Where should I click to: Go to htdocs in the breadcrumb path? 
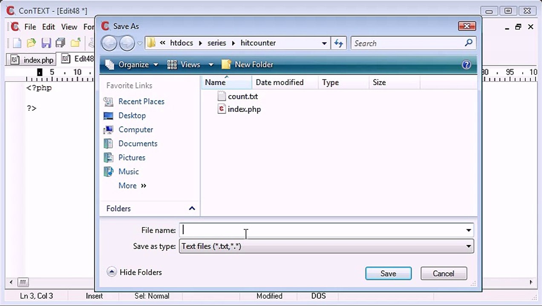pyautogui.click(x=182, y=43)
